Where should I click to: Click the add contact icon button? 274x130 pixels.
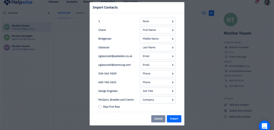coord(211,13)
